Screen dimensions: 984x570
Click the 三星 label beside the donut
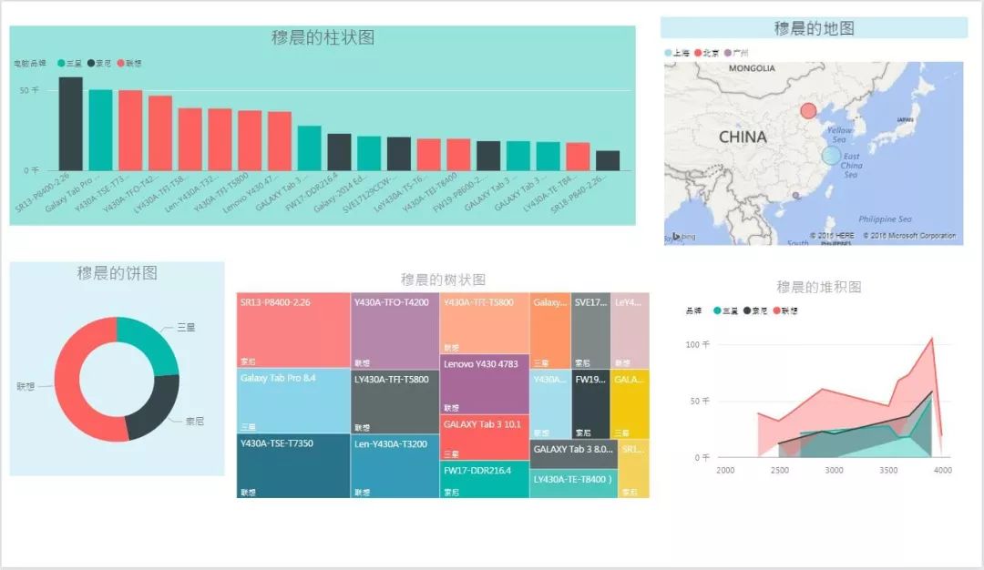pyautogui.click(x=186, y=327)
